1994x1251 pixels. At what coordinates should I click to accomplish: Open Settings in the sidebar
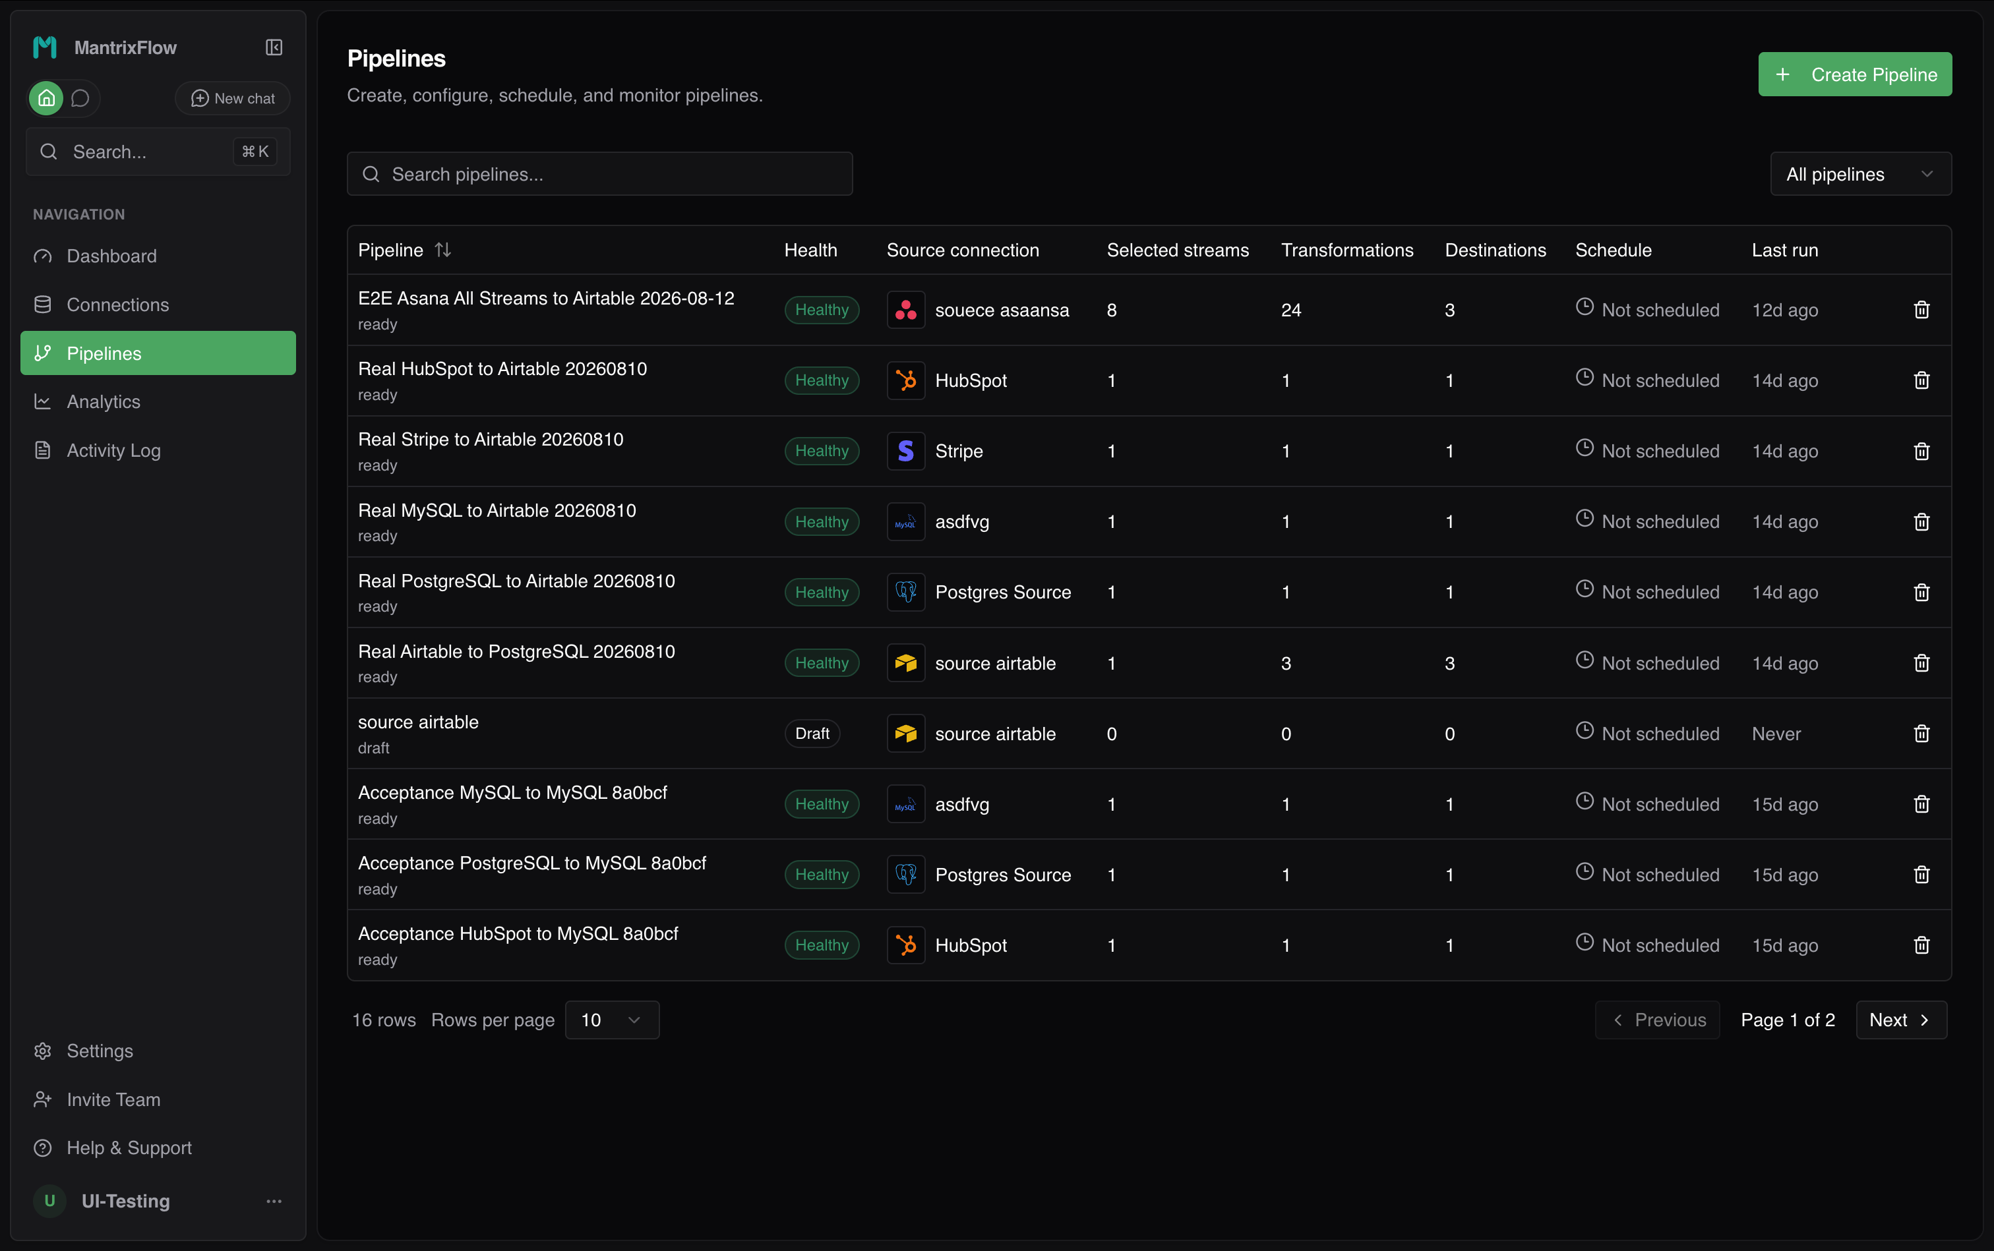[158, 1051]
